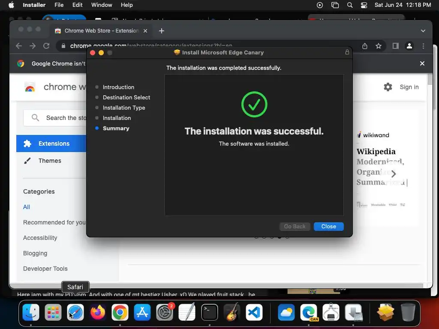Open GarageBand from the Dock

point(232,312)
